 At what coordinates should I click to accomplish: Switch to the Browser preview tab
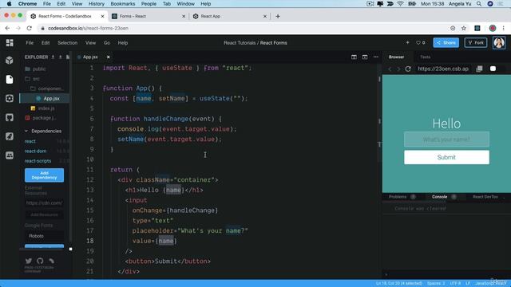point(396,57)
